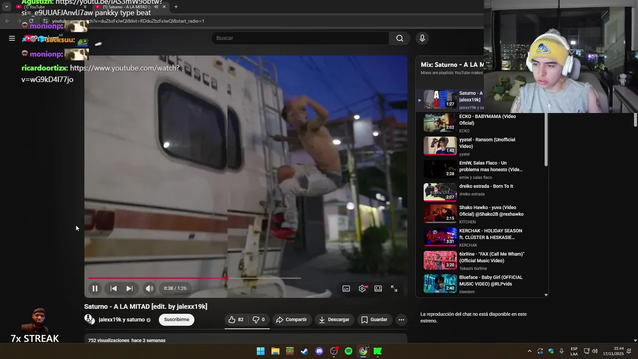638x359 pixels.
Task: Click the playlist panel scrollbar
Action: [x=546, y=140]
